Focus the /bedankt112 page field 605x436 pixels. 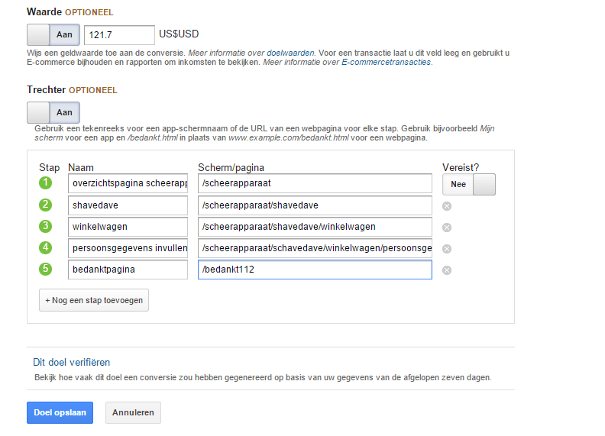pyautogui.click(x=315, y=270)
